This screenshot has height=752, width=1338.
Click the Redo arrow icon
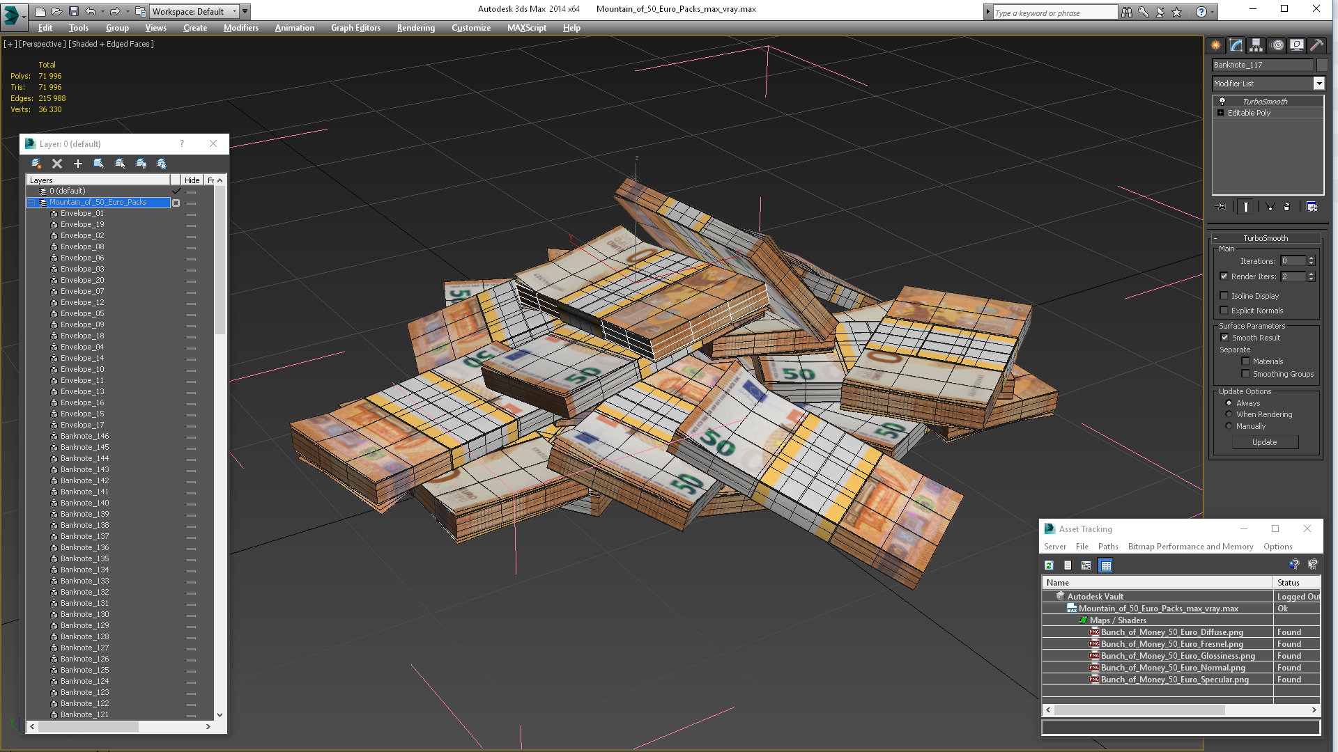pyautogui.click(x=115, y=11)
